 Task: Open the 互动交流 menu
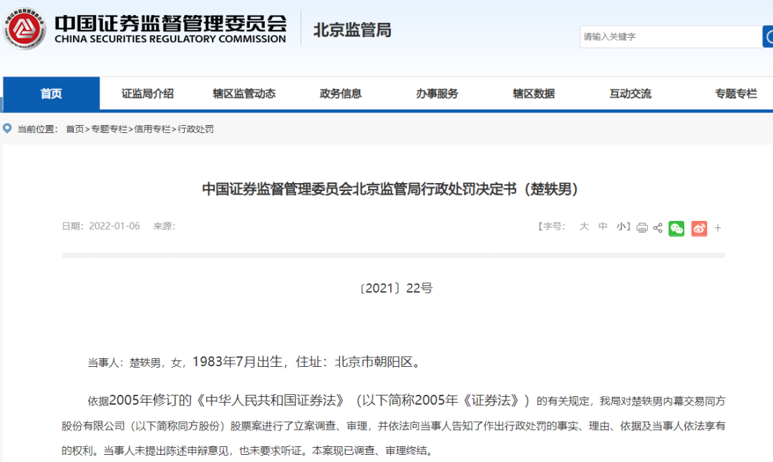click(631, 94)
